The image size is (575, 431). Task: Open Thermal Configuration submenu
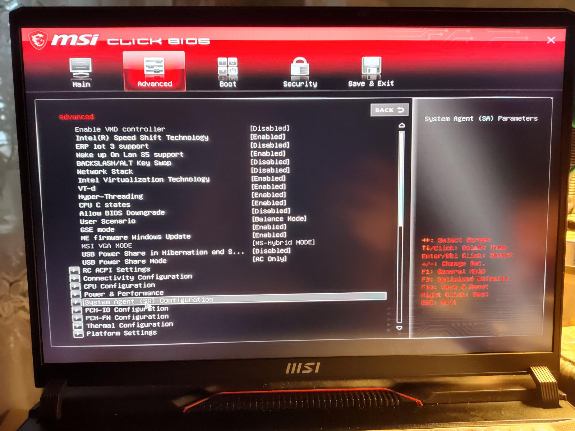click(129, 325)
